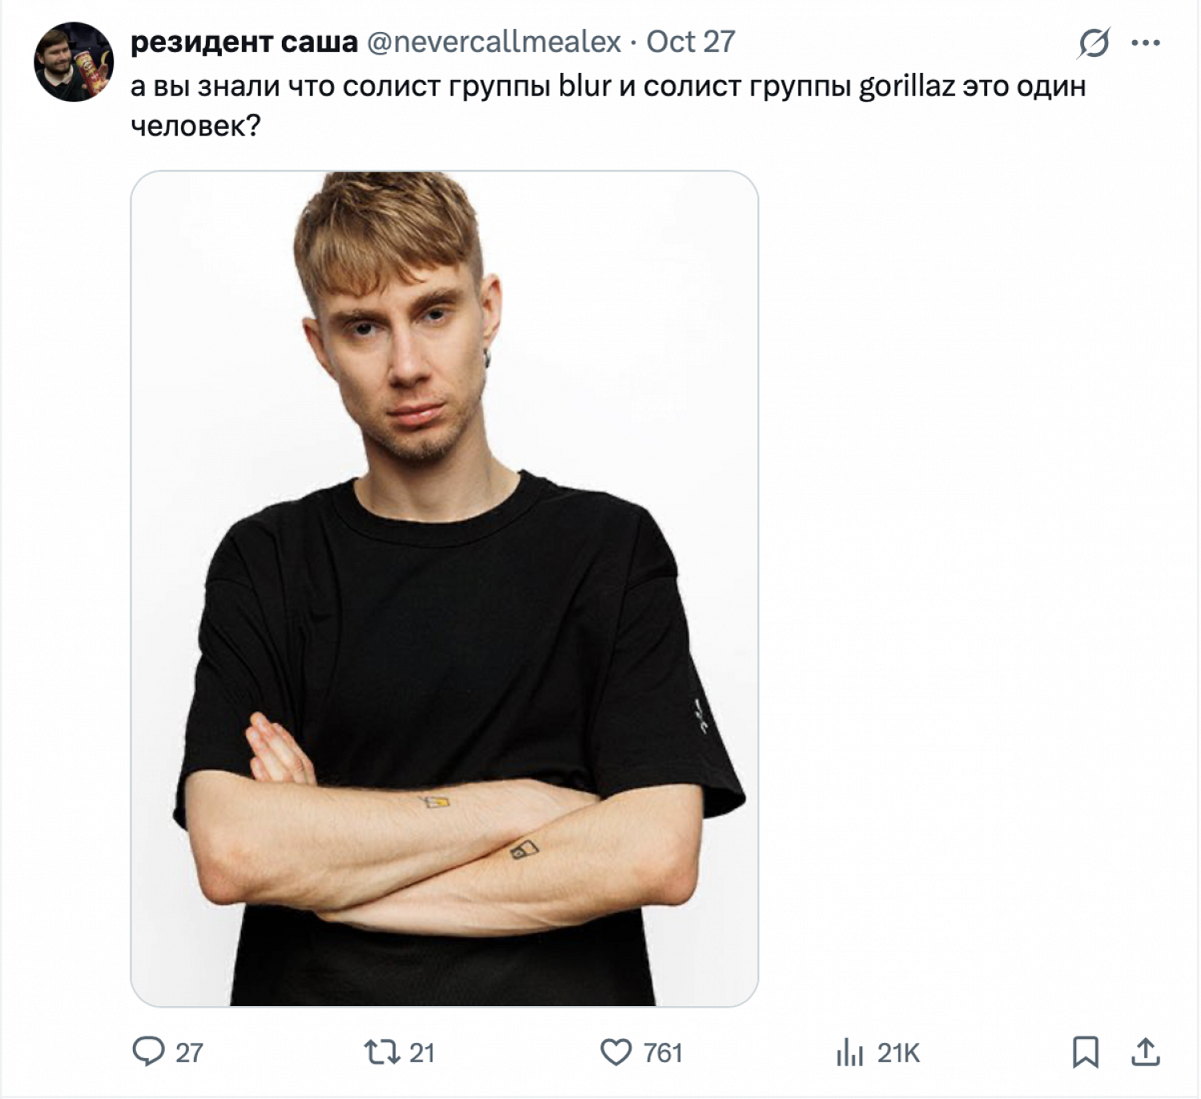The height and width of the screenshot is (1099, 1201).
Task: Click the tweet text mentioning blur and gorillaz
Action: pos(608,86)
